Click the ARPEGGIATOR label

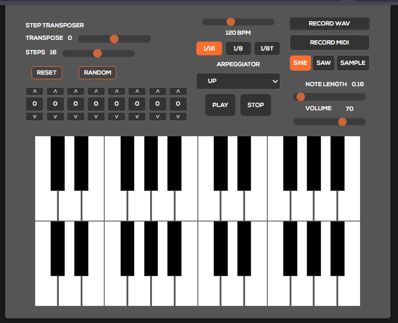point(238,64)
